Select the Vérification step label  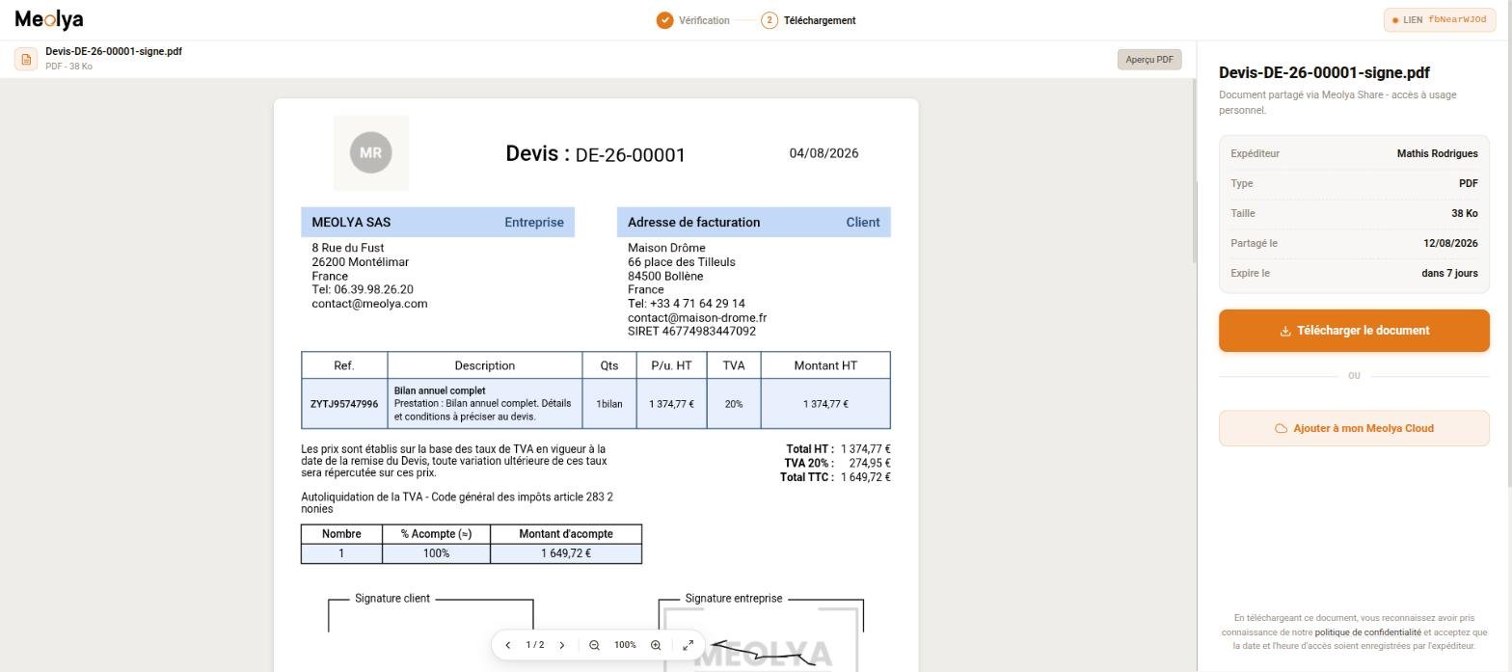coord(704,20)
